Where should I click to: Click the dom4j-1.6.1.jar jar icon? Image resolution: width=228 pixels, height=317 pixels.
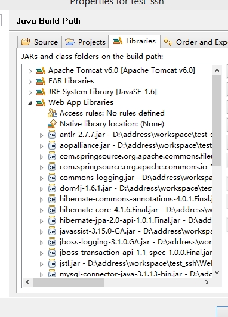click(x=52, y=188)
